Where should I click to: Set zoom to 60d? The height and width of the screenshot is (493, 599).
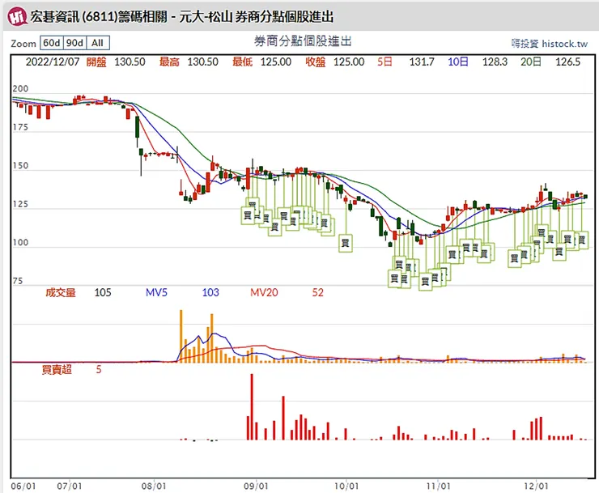pos(52,43)
